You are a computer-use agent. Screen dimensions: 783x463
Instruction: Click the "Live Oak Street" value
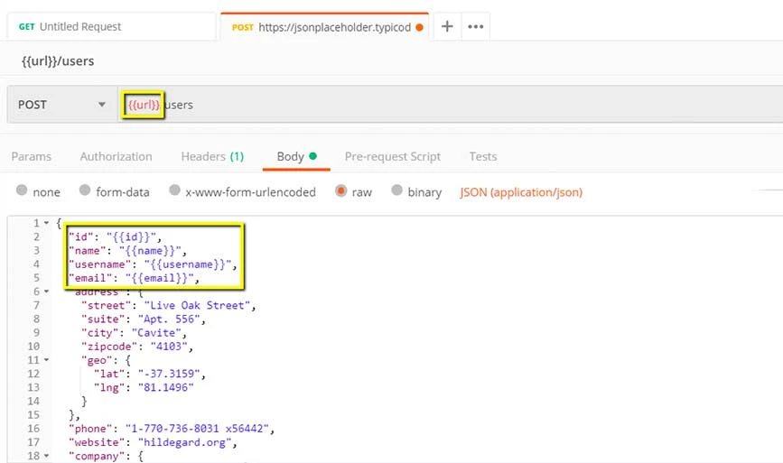coord(197,305)
